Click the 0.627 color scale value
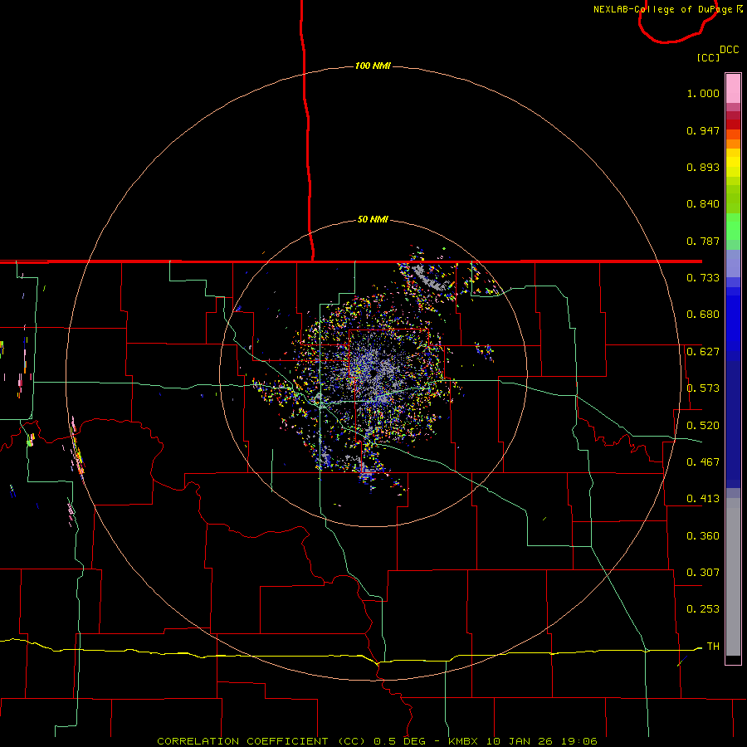This screenshot has height=747, width=747. pos(703,352)
